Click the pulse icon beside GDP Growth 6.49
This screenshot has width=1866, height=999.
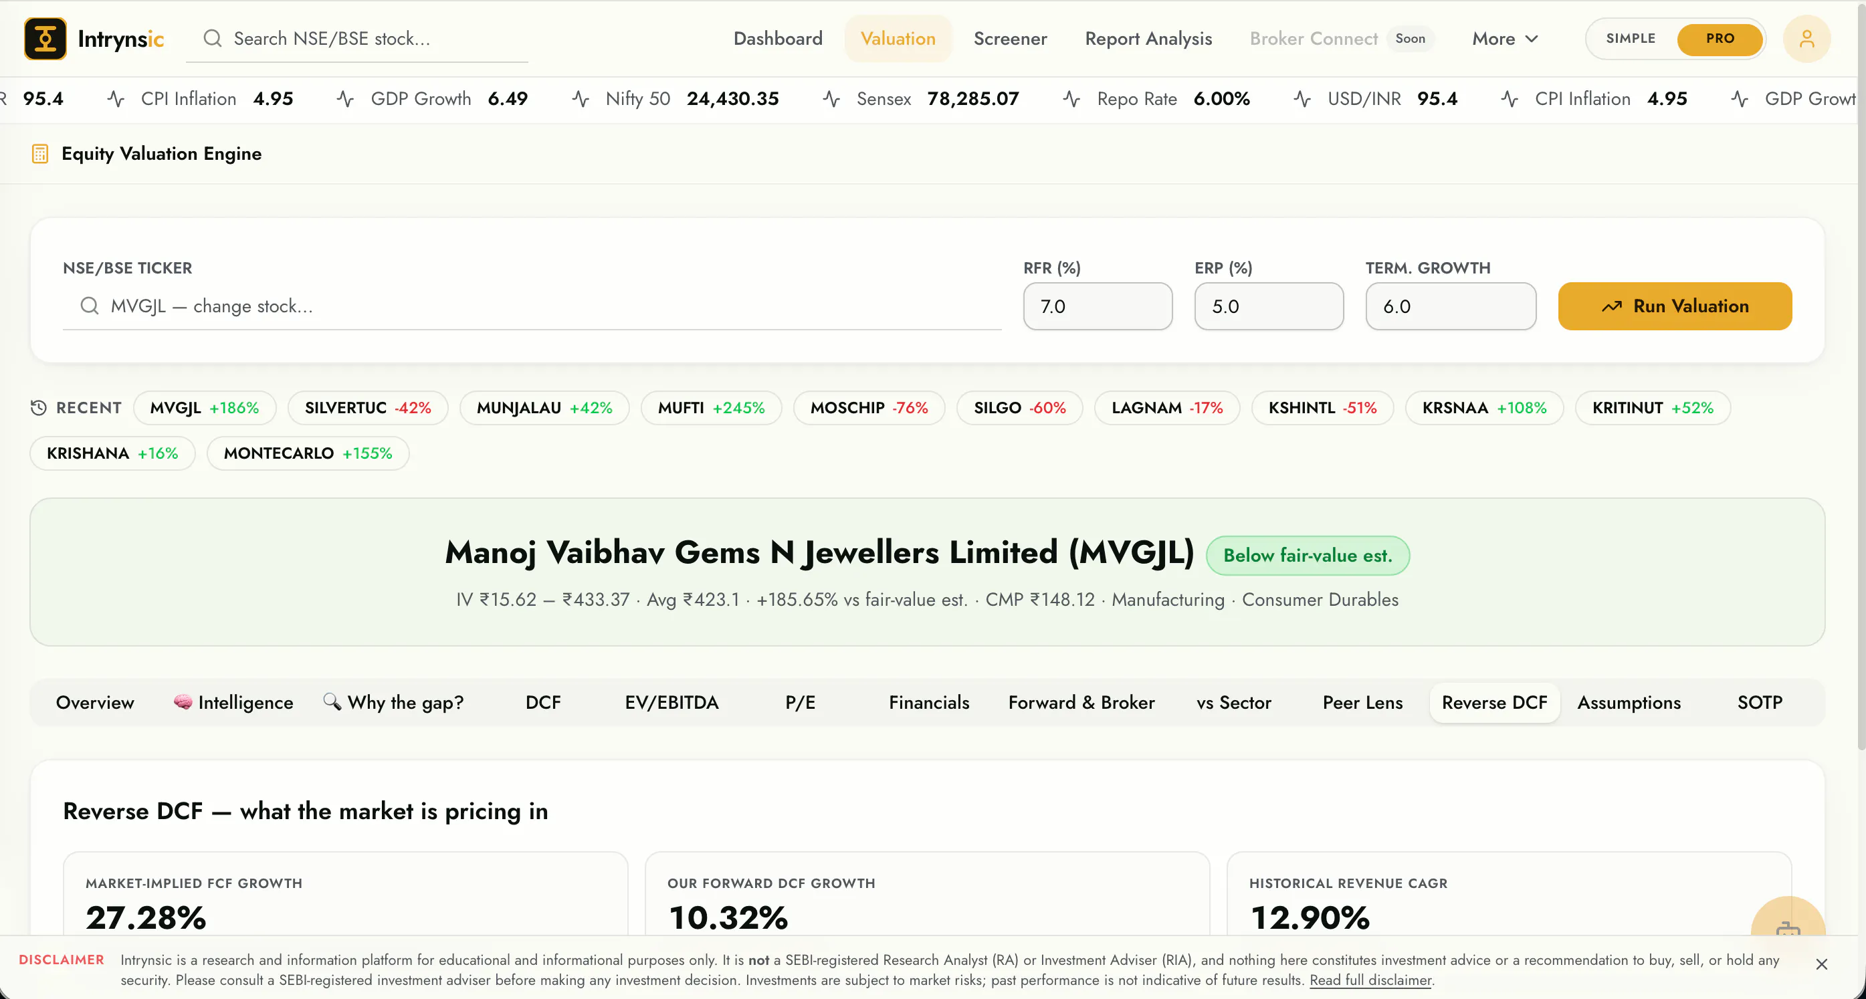pyautogui.click(x=346, y=98)
